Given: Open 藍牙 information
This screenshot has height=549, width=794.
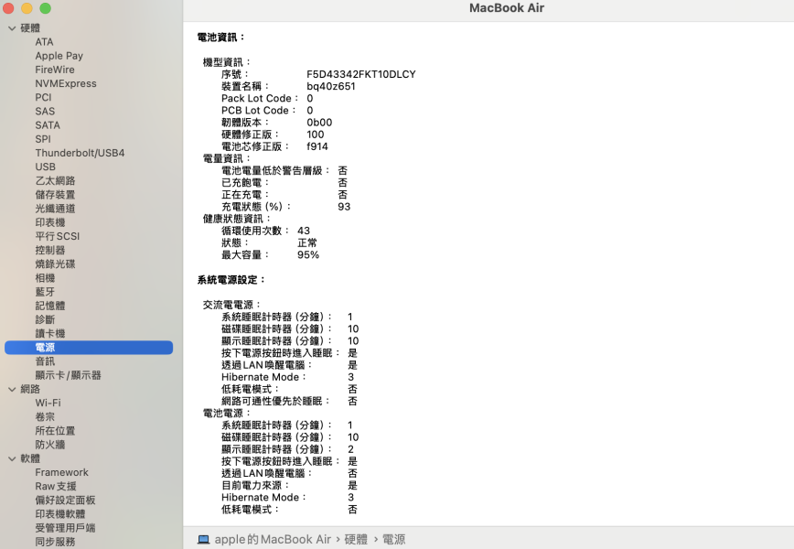Looking at the screenshot, I should (x=45, y=292).
